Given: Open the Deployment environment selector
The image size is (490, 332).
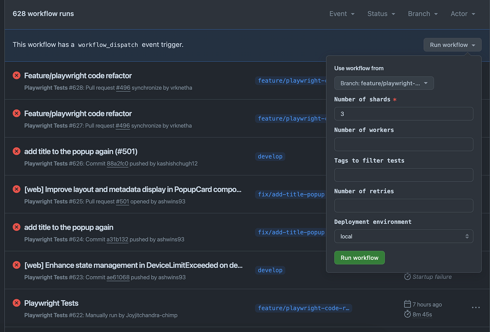Looking at the screenshot, I should pyautogui.click(x=404, y=236).
